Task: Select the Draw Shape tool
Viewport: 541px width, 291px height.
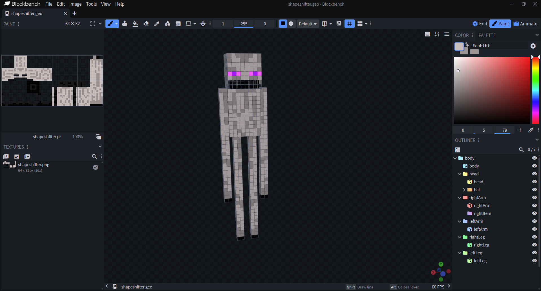Action: pyautogui.click(x=167, y=24)
